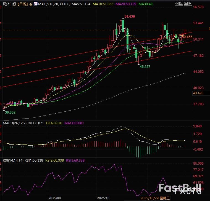210x201 pixels.
Task: Click the MA indicator settings icon before MA1
Action: pos(35,4)
